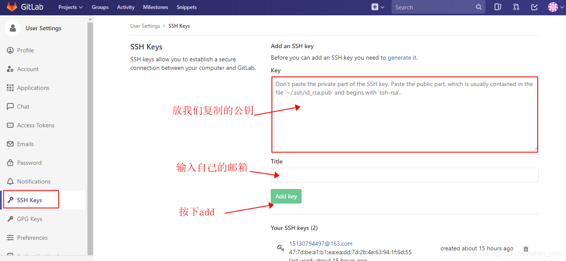Open the Merge requests icon
The width and height of the screenshot is (566, 261).
517,7
